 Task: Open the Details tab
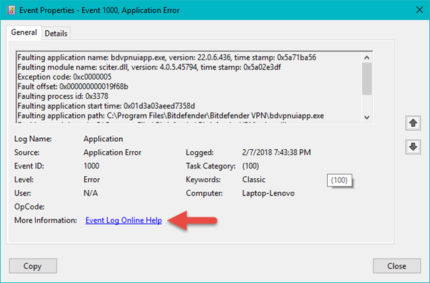(56, 33)
